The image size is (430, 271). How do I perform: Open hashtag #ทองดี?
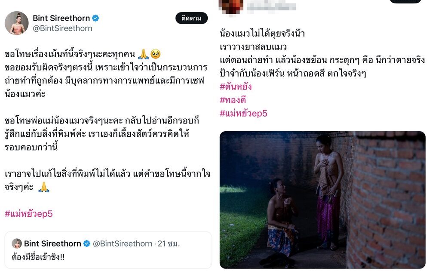tap(233, 100)
